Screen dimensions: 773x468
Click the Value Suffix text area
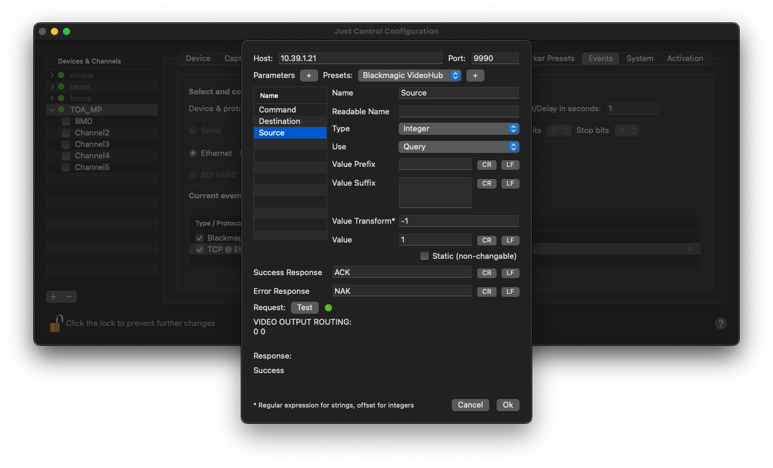point(435,192)
